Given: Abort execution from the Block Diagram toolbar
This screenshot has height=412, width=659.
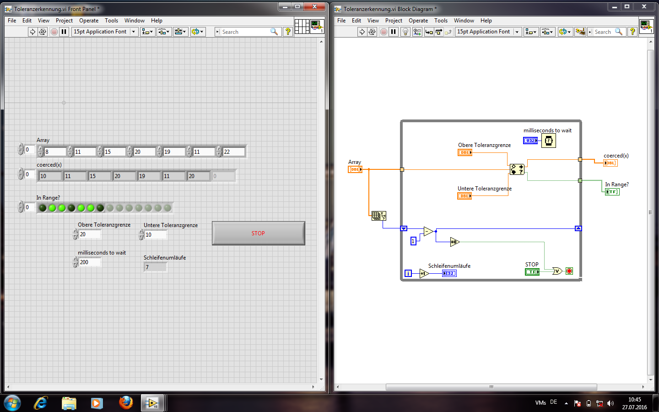Looking at the screenshot, I should (x=384, y=32).
